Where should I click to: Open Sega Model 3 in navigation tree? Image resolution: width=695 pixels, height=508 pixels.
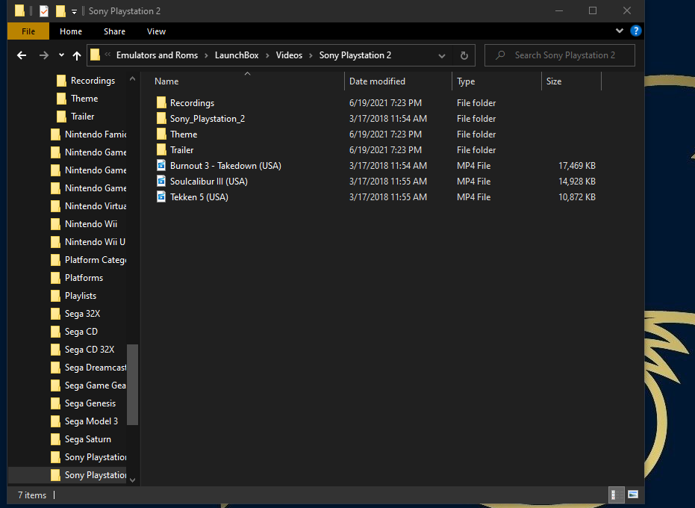point(91,421)
